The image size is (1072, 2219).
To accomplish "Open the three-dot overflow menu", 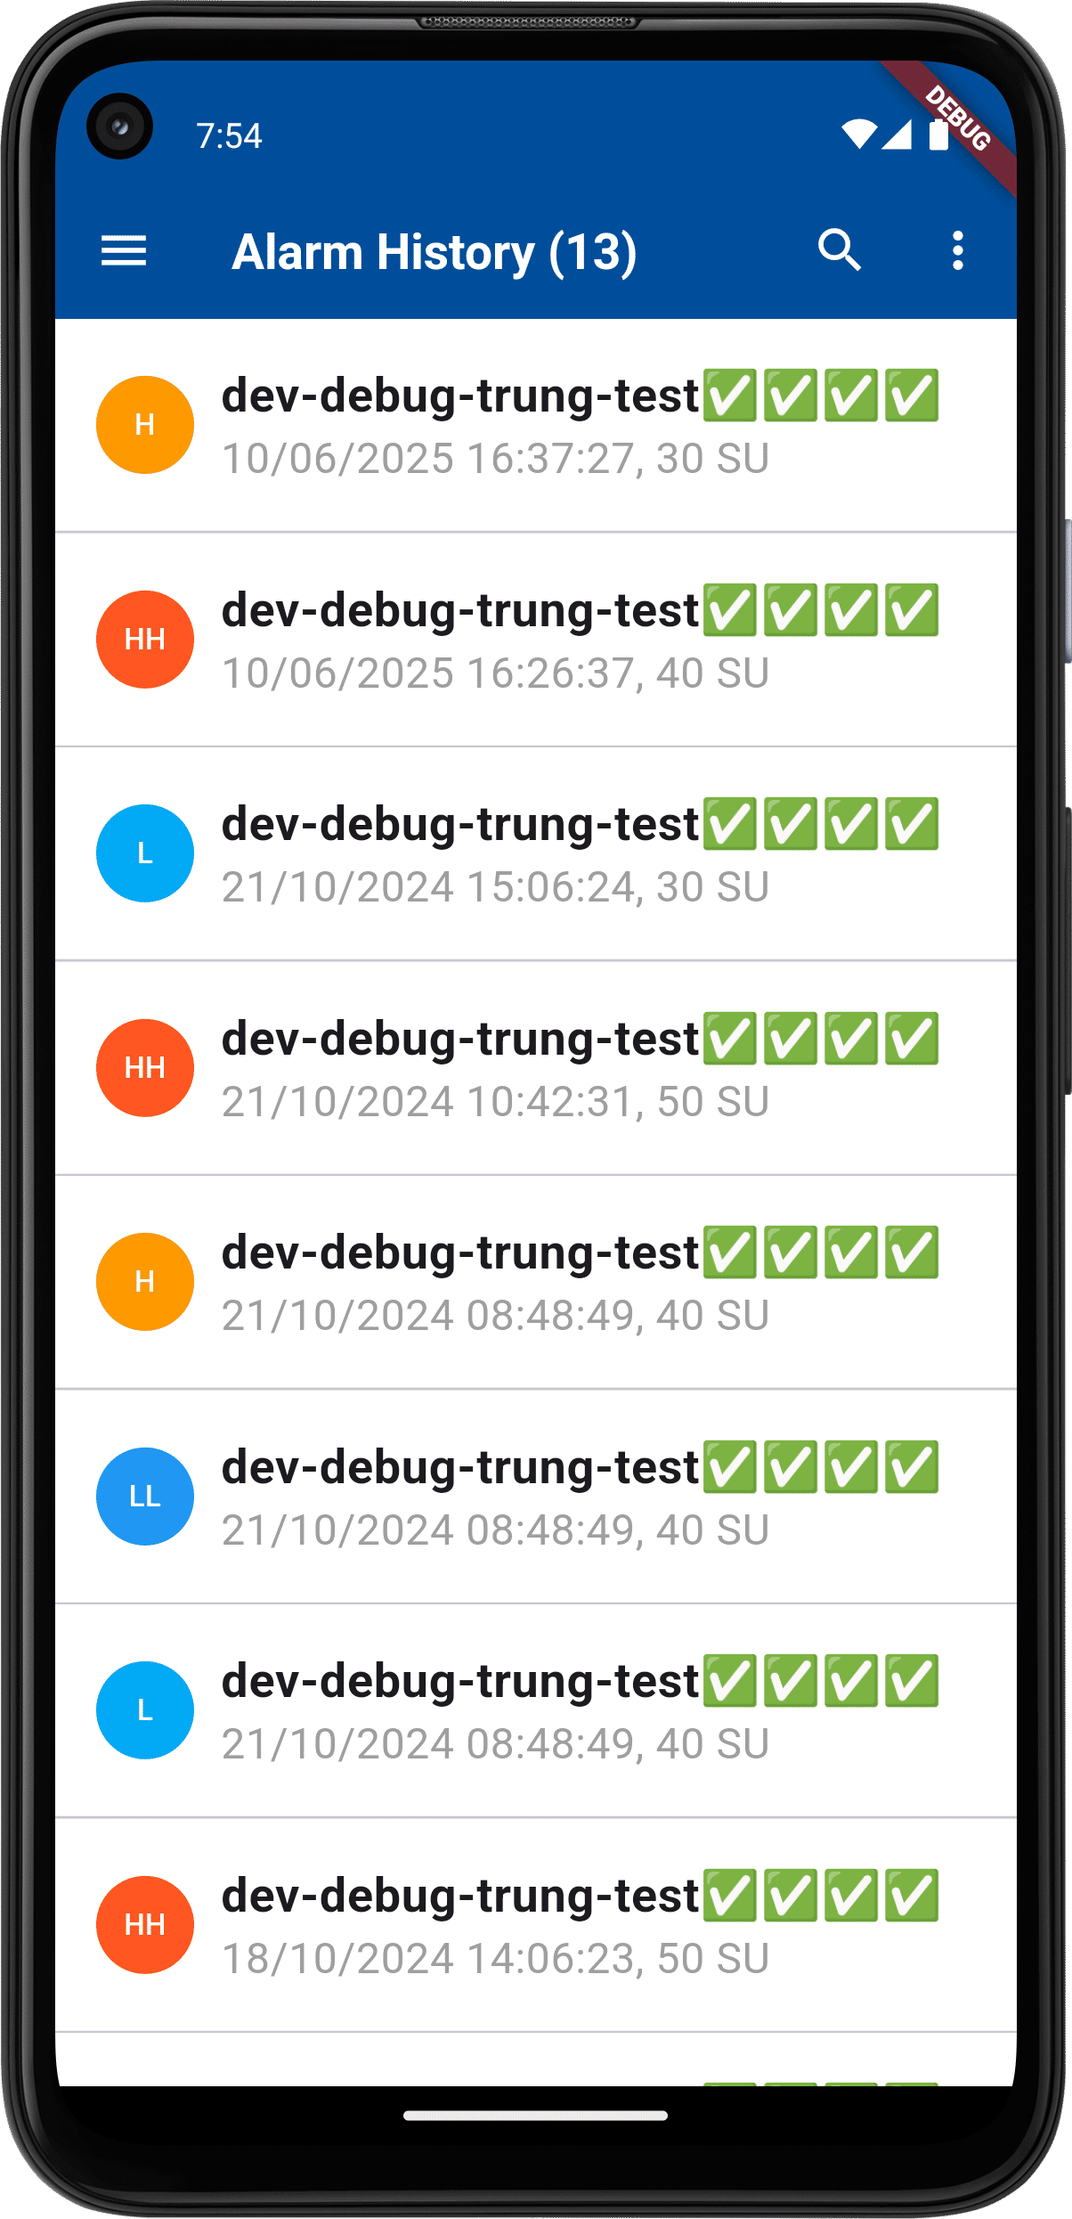I will (x=958, y=250).
